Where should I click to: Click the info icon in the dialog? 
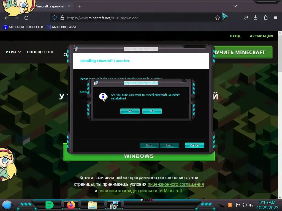103,97
